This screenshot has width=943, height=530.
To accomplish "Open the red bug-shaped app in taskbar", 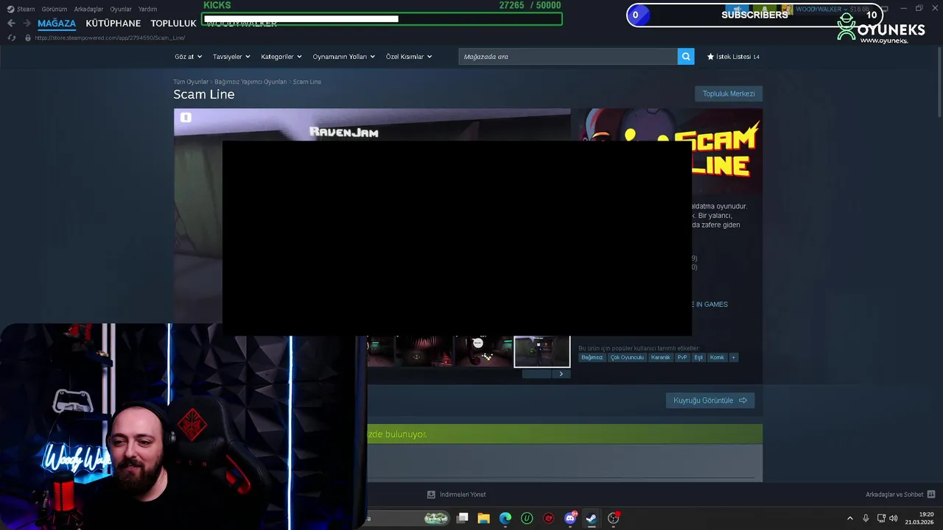I will [549, 518].
